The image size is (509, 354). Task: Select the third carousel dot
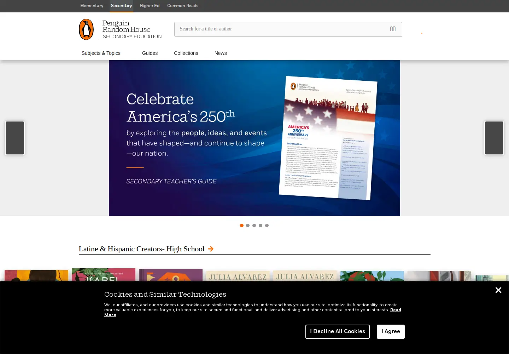pos(254,225)
